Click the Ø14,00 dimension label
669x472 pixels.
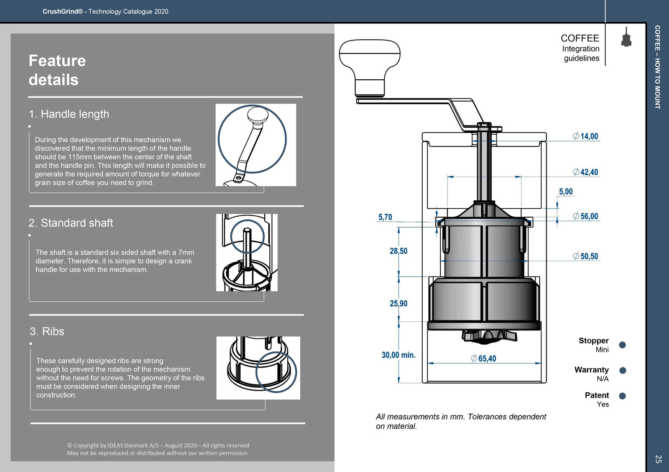click(x=585, y=136)
